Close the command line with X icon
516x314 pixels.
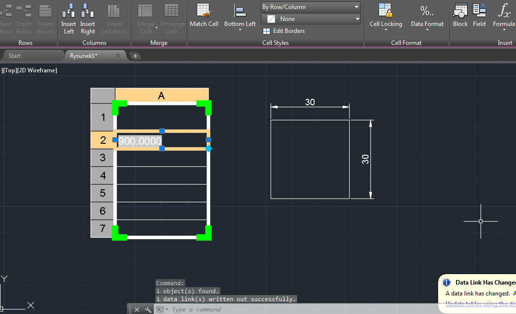tap(137, 310)
